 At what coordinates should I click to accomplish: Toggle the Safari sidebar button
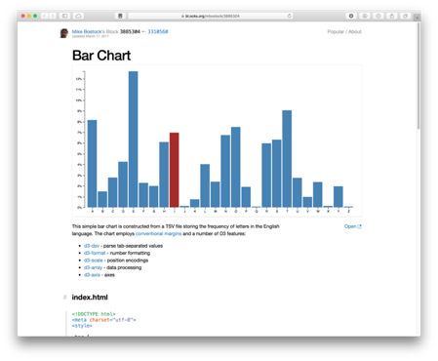(x=64, y=16)
